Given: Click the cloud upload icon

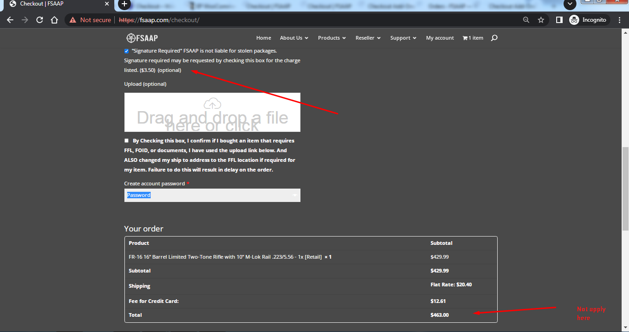Looking at the screenshot, I should (212, 103).
